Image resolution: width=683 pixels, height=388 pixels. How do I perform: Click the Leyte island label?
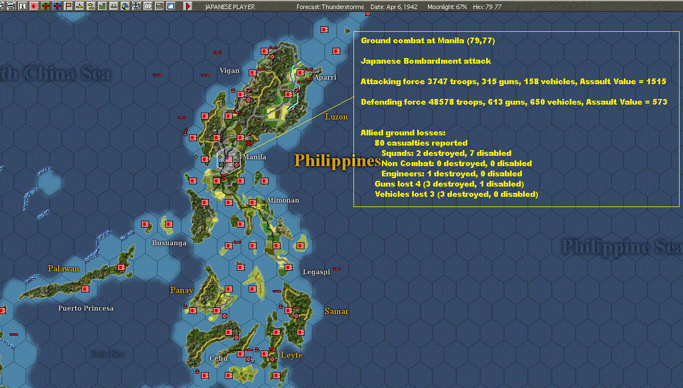click(291, 356)
